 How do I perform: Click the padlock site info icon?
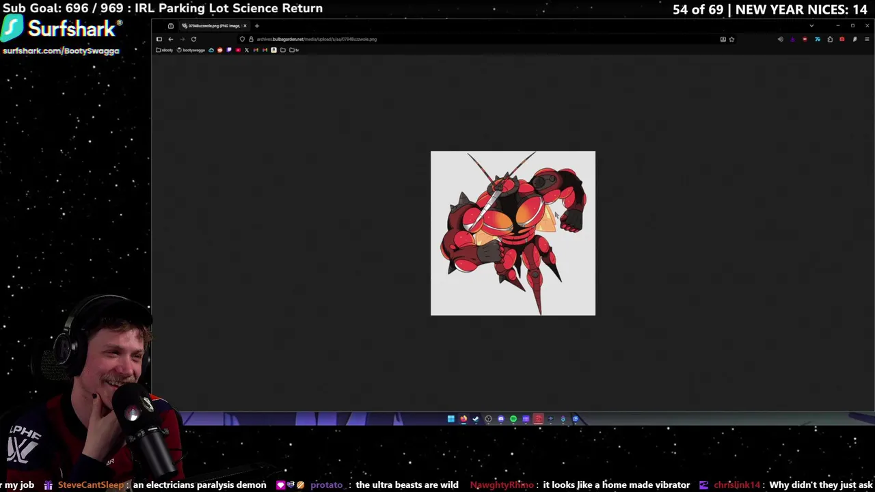pyautogui.click(x=251, y=39)
